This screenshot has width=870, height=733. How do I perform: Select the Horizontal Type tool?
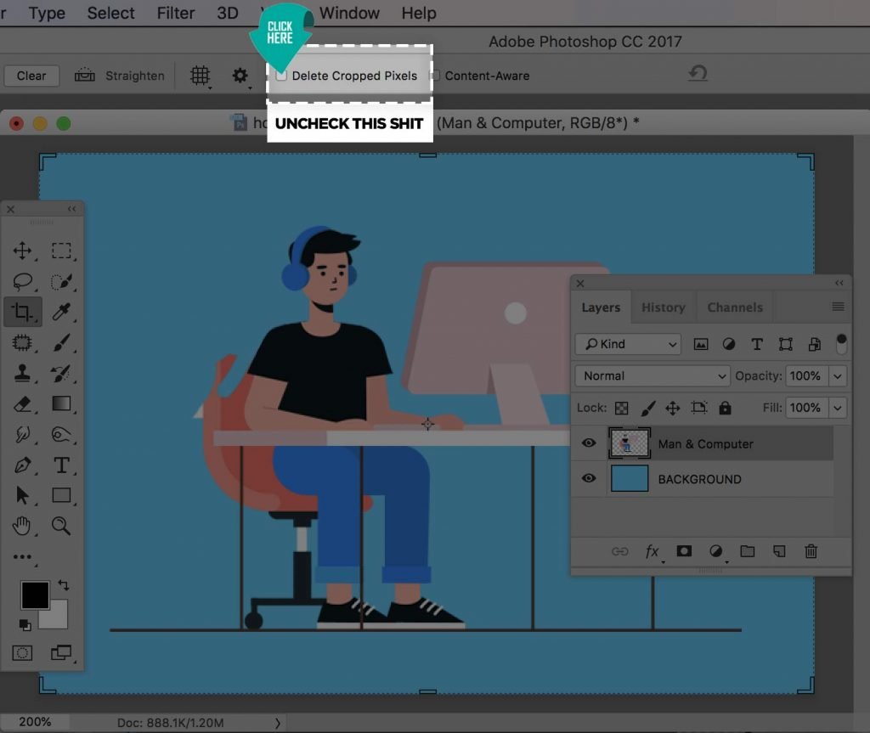[x=61, y=465]
